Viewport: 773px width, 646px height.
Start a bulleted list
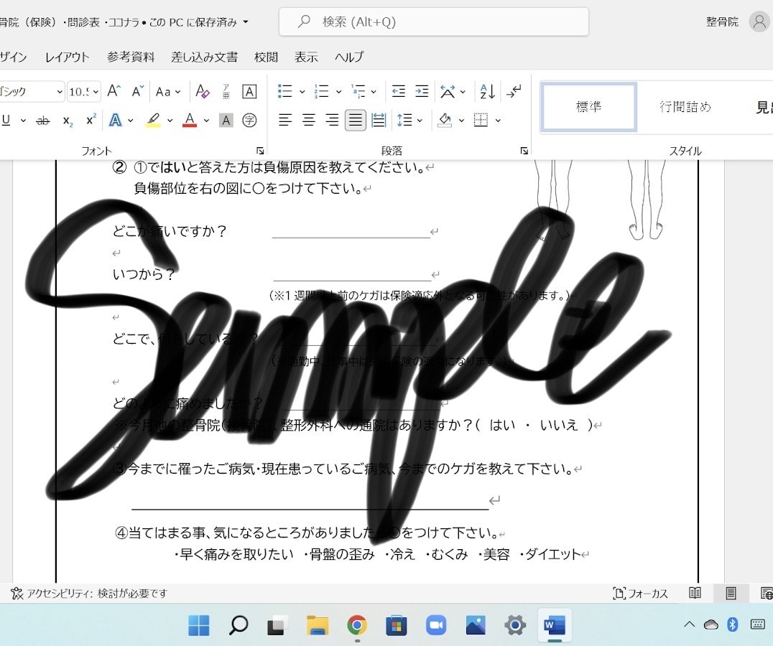pyautogui.click(x=285, y=91)
